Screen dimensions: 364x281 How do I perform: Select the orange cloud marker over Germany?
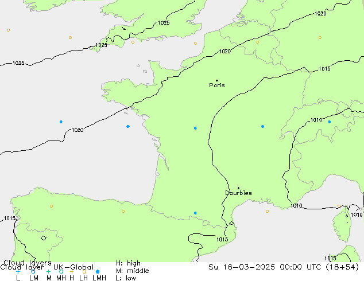320,37
